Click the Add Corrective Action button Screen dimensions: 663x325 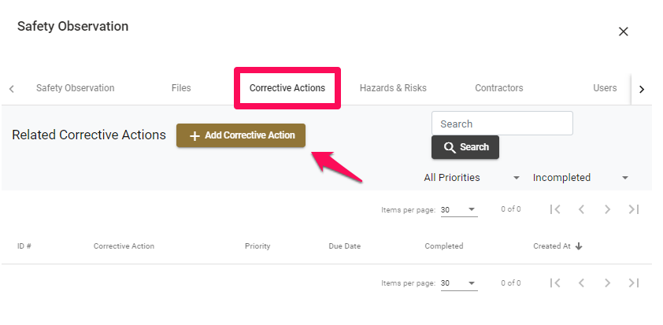coord(241,135)
